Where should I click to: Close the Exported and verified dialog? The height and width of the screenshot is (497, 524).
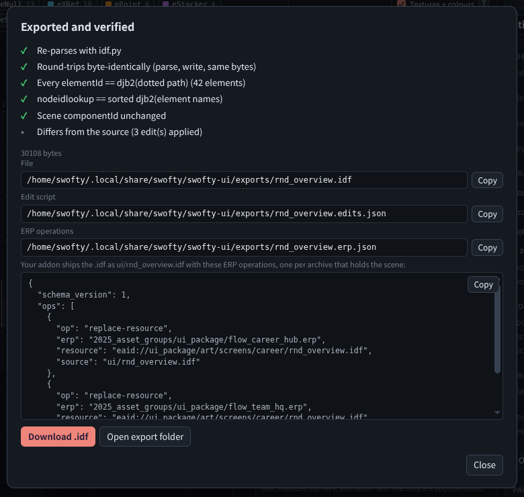[484, 465]
